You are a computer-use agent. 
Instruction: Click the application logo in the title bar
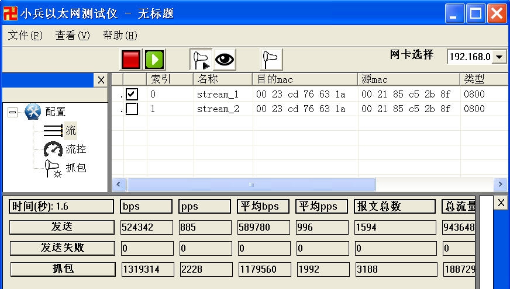[10, 13]
